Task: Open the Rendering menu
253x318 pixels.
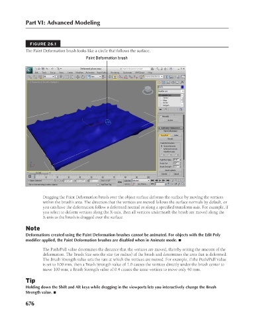Action: 115,72
